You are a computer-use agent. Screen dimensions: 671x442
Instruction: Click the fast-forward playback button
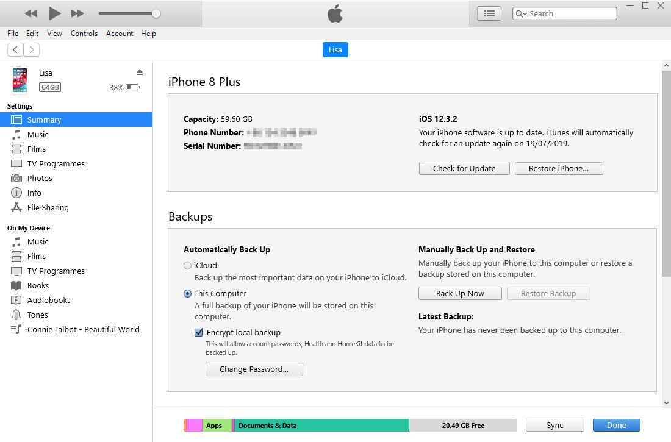coord(77,13)
